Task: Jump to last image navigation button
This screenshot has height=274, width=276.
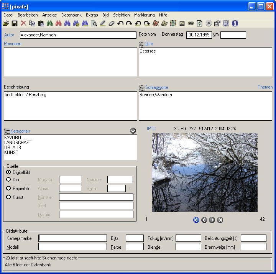Action: (x=220, y=220)
